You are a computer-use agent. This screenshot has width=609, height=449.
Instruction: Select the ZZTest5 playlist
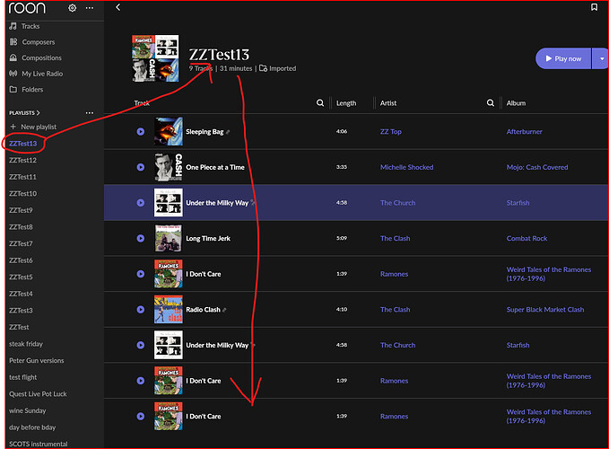pos(21,277)
